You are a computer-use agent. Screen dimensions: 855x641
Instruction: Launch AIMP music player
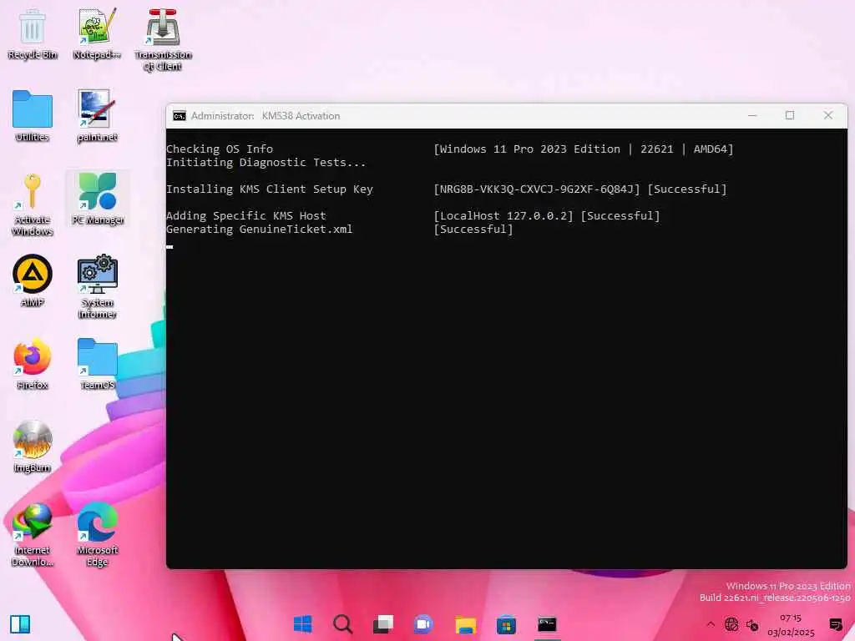(33, 280)
